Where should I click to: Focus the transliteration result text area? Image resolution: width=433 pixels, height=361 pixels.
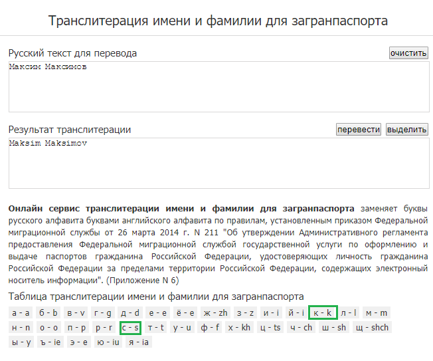pyautogui.click(x=219, y=164)
